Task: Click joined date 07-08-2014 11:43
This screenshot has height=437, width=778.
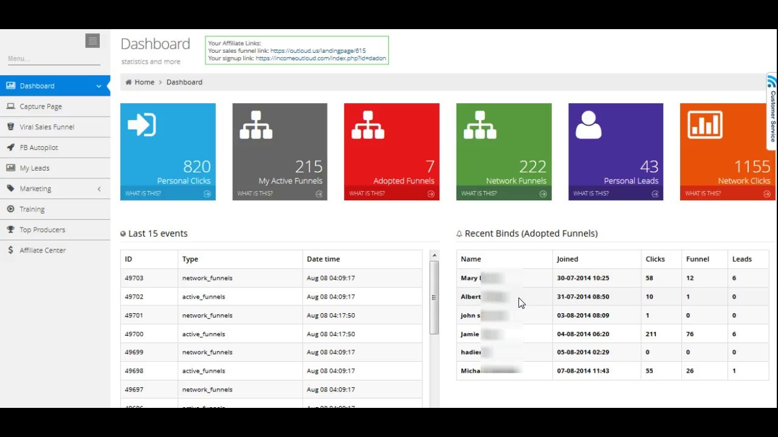Action: click(x=583, y=371)
